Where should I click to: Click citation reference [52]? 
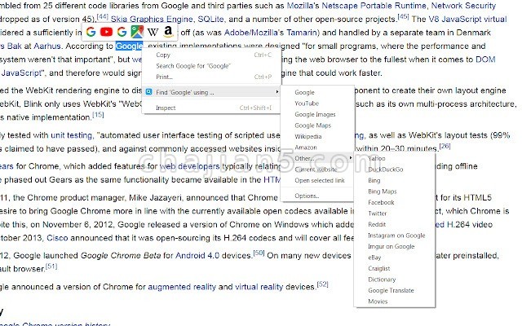322,284
